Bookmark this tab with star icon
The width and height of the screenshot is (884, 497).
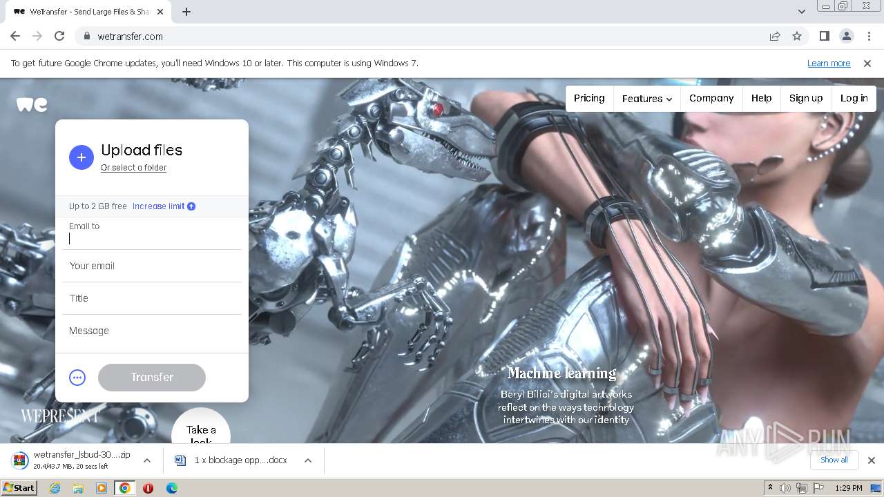[x=797, y=37]
